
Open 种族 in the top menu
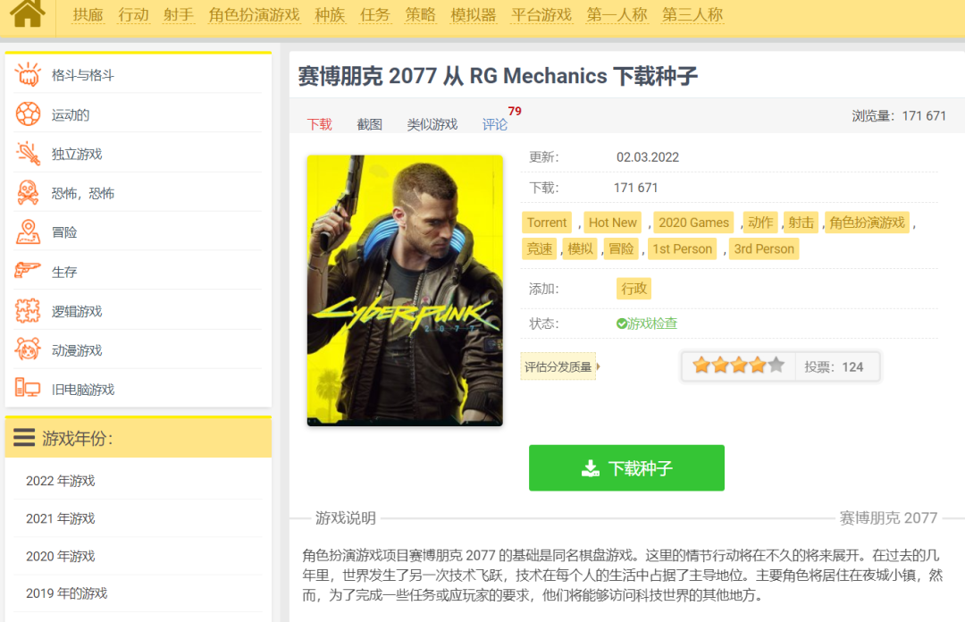[x=330, y=15]
